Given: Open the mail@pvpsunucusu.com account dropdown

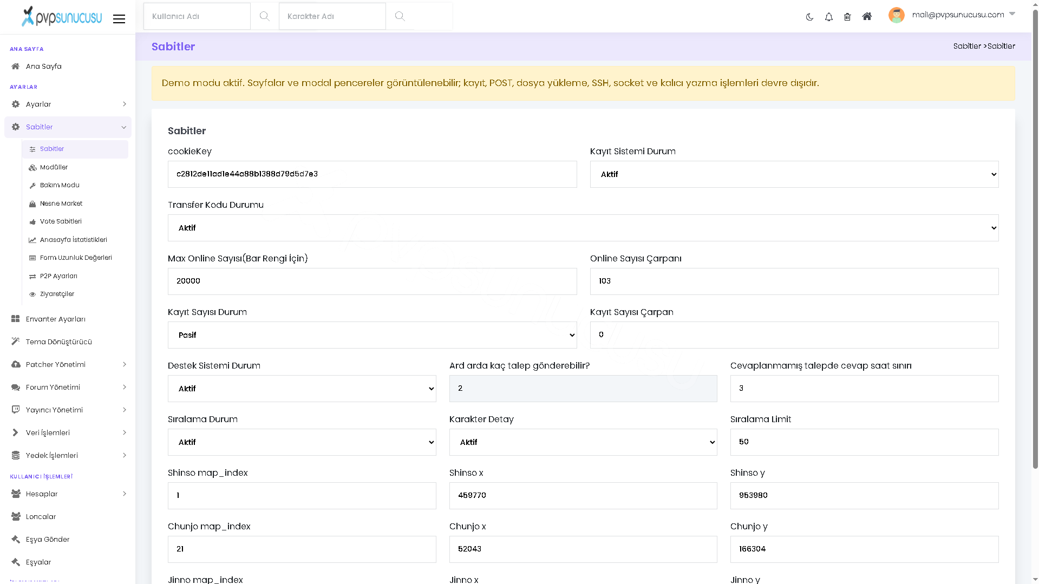Looking at the screenshot, I should point(963,15).
